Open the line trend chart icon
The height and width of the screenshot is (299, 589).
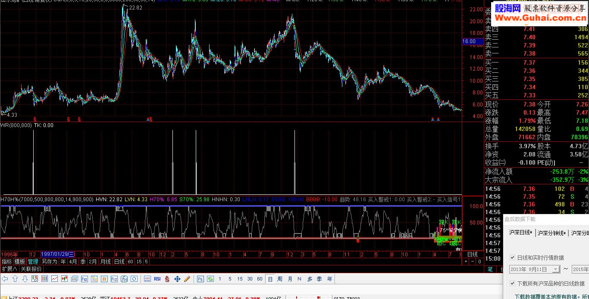[54, 279]
